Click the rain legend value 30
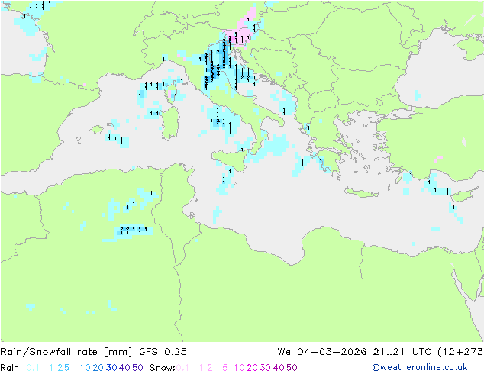The height and width of the screenshot is (374, 484). 111,368
